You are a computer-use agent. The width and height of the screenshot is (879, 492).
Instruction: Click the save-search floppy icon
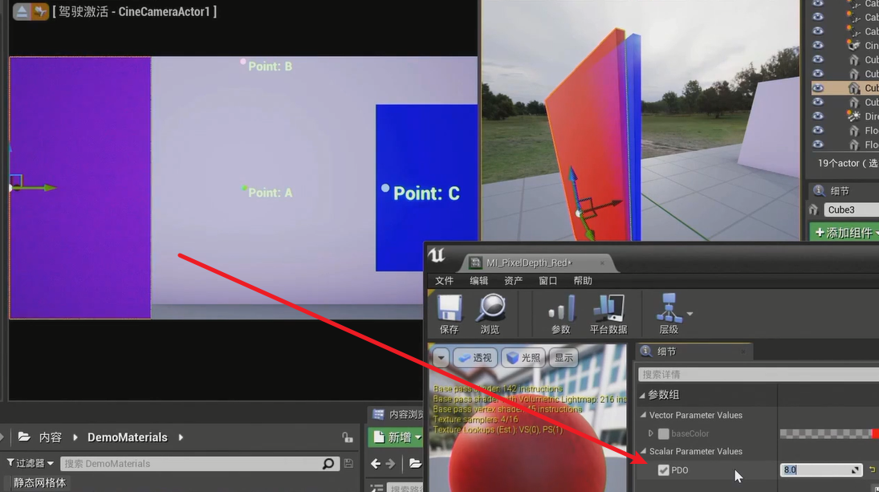click(348, 463)
